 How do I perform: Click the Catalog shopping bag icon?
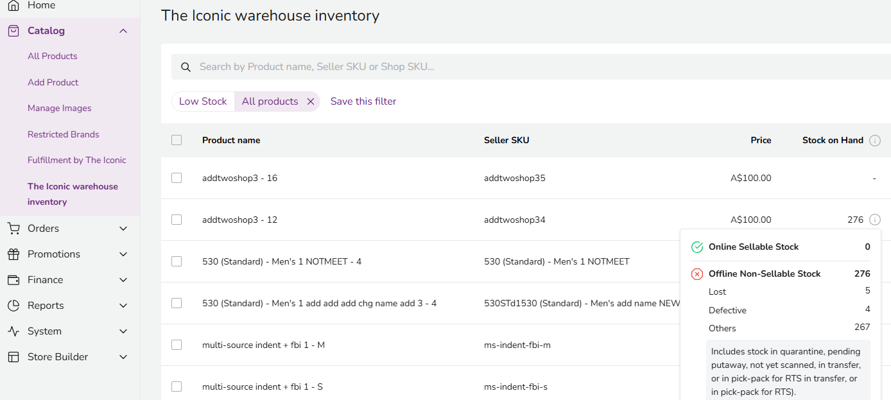pyautogui.click(x=13, y=31)
